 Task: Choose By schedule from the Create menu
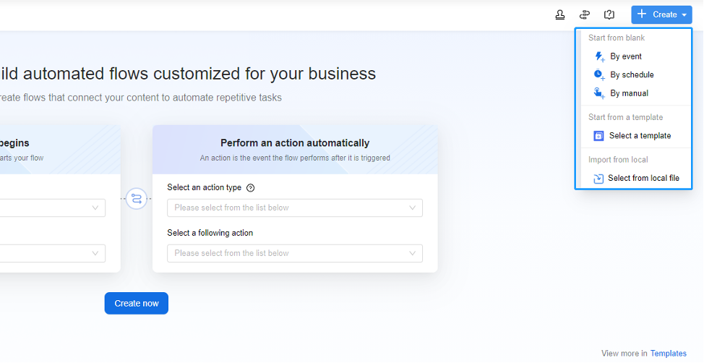(x=632, y=74)
